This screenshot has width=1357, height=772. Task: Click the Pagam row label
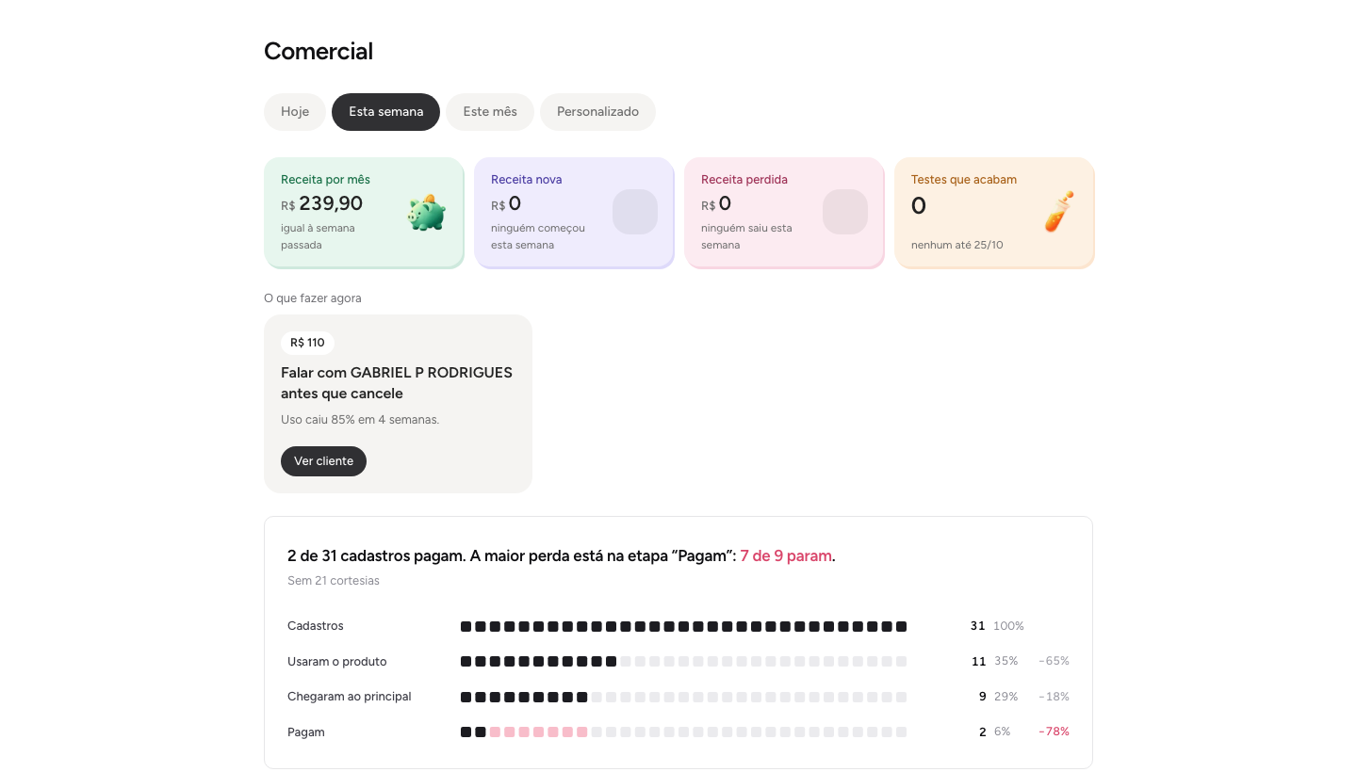click(306, 732)
